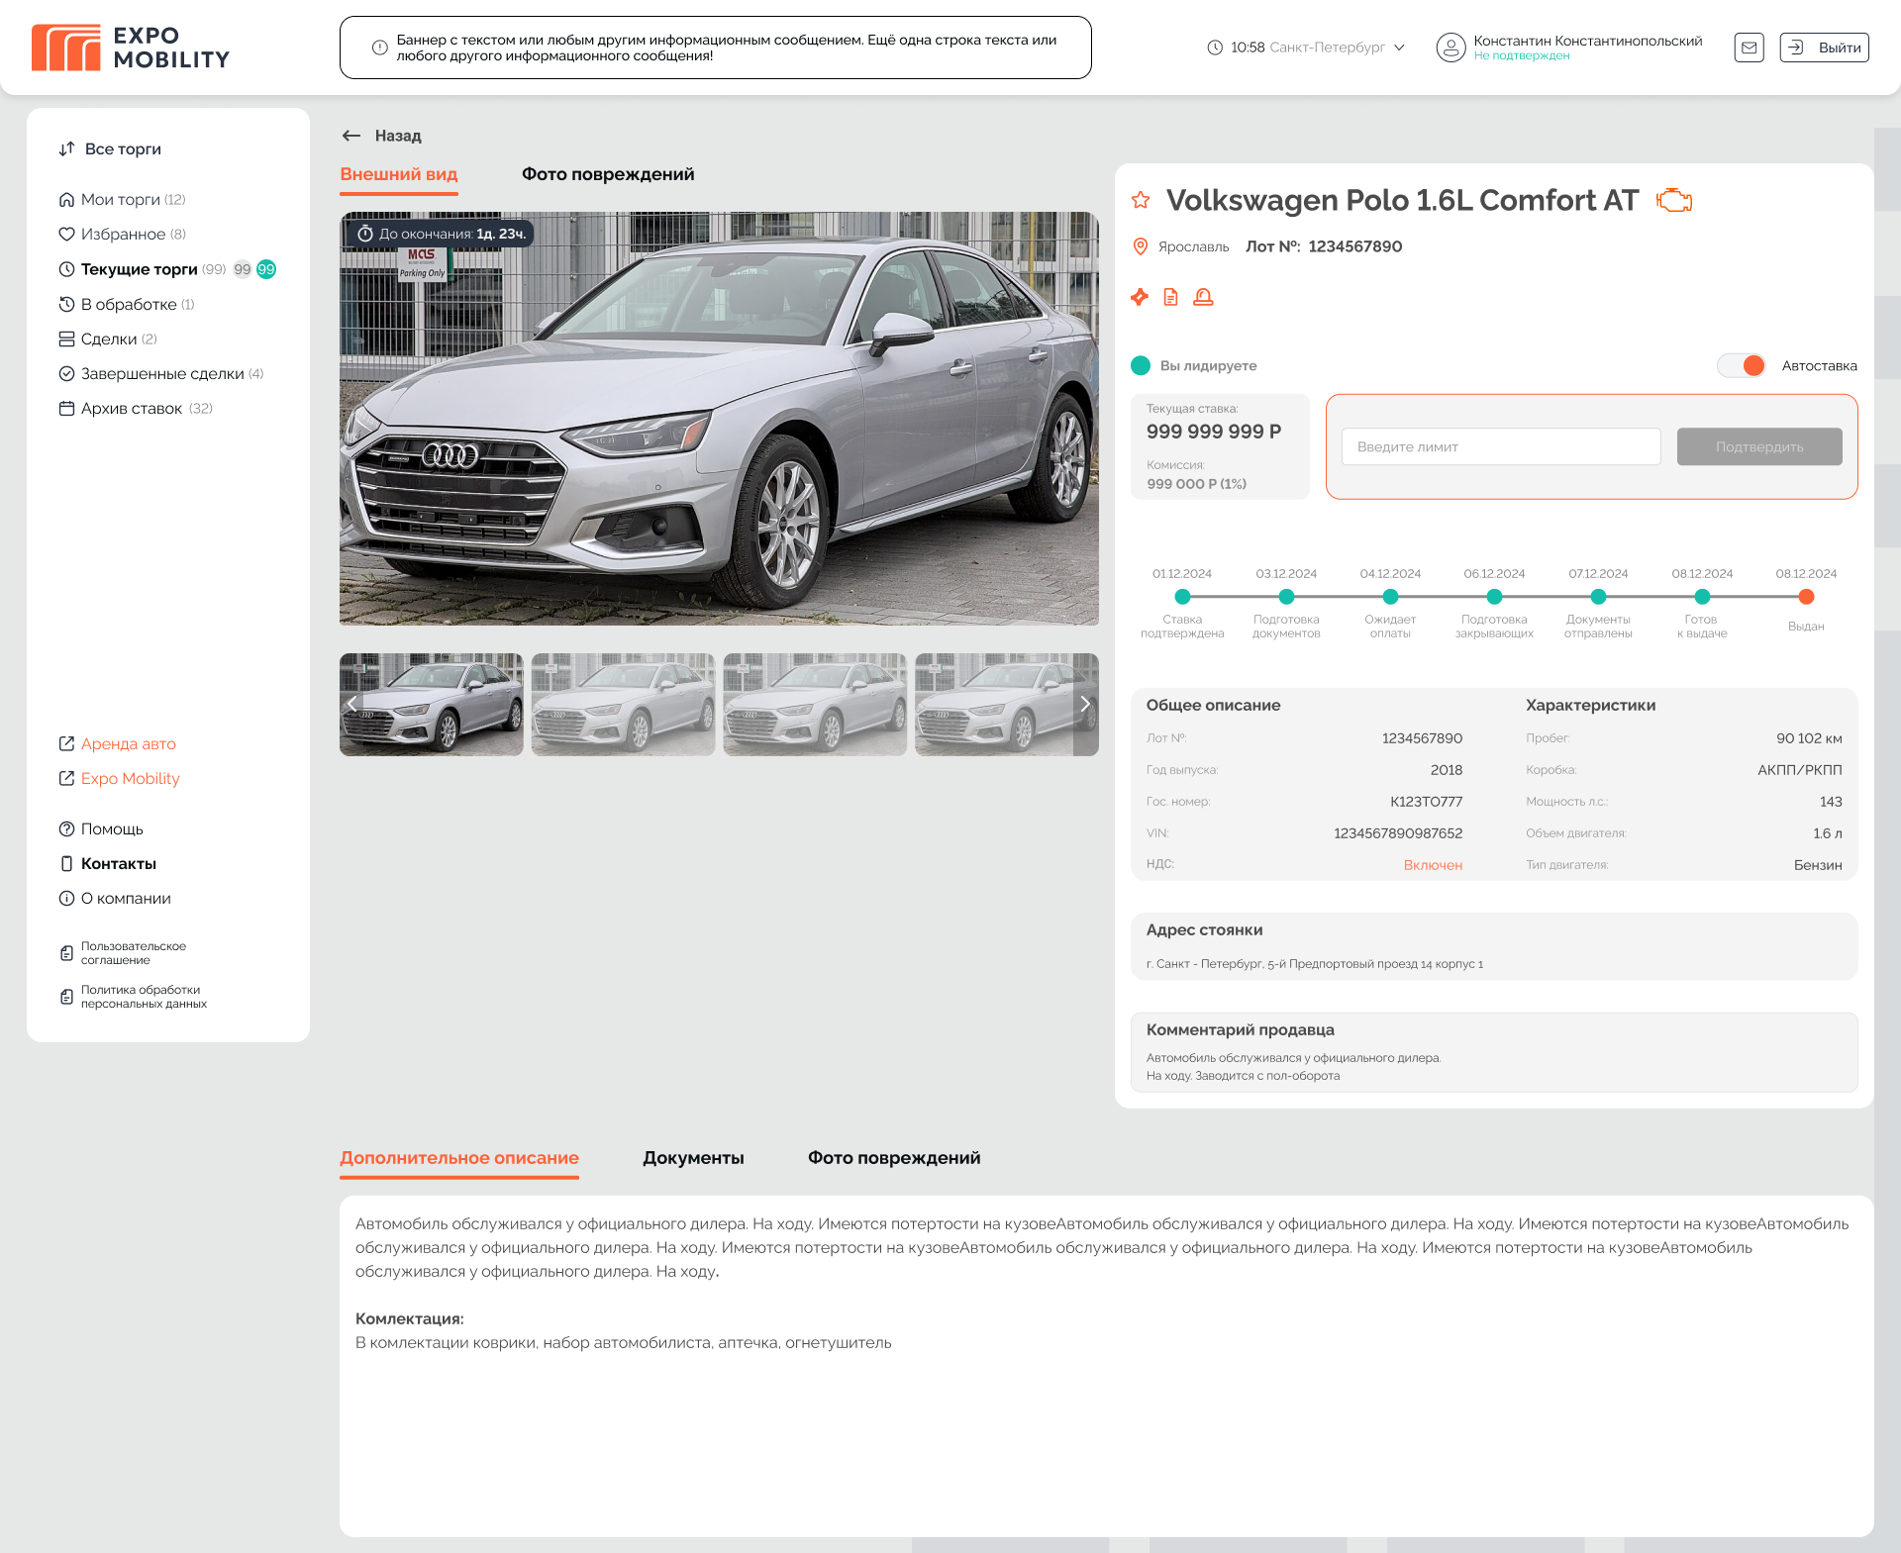Click the previous arrow on thumbnail carousel
The image size is (1901, 1553).
pyautogui.click(x=352, y=704)
